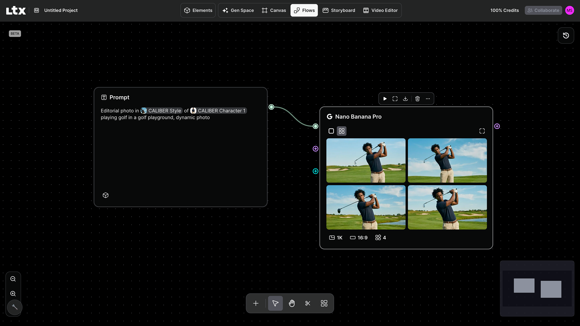This screenshot has height=326, width=580.
Task: Add input via teal plus port
Action: coord(315,171)
